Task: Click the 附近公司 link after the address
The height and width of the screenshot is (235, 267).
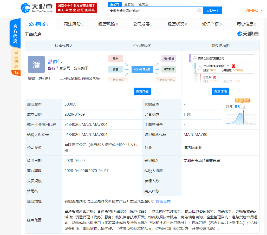Action: coord(163,201)
